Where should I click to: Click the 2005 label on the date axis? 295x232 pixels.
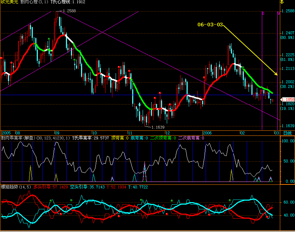click(6, 133)
